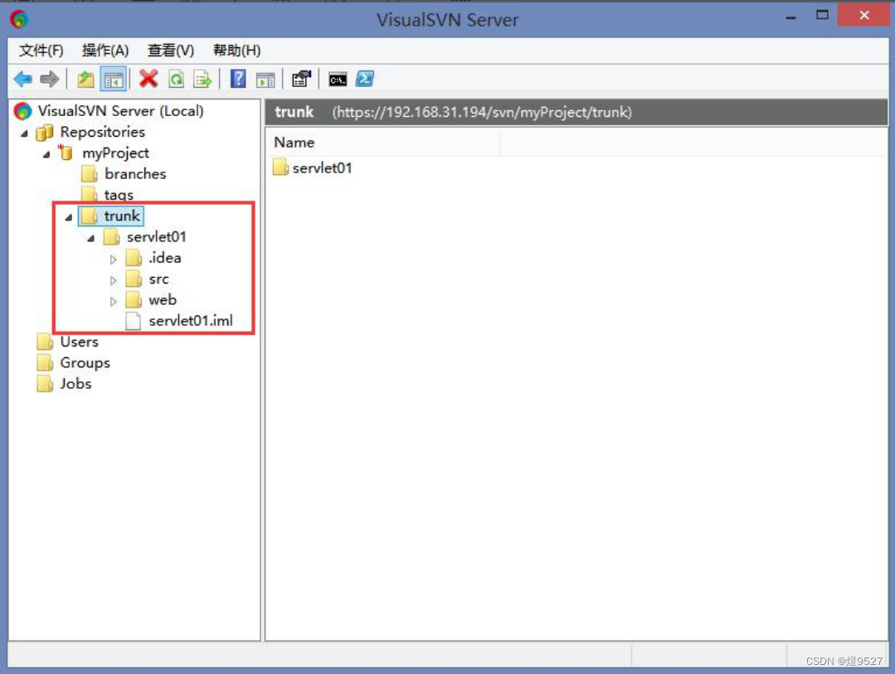
Task: Click servlet01 folder icon in right pane
Action: pos(280,167)
